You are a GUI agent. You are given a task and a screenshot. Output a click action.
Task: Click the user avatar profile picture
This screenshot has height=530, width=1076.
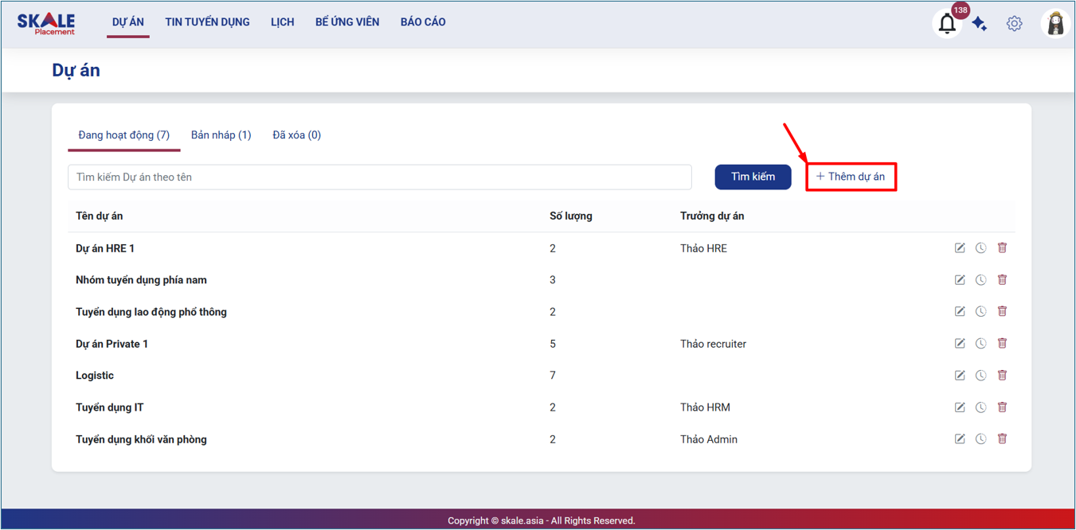1055,24
